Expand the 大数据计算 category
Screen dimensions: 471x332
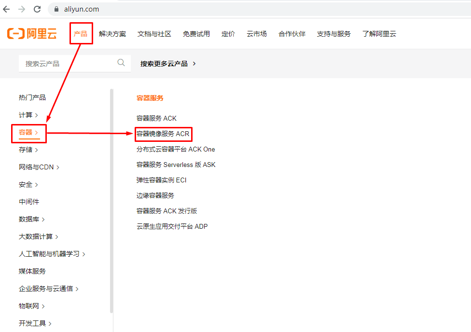click(39, 236)
